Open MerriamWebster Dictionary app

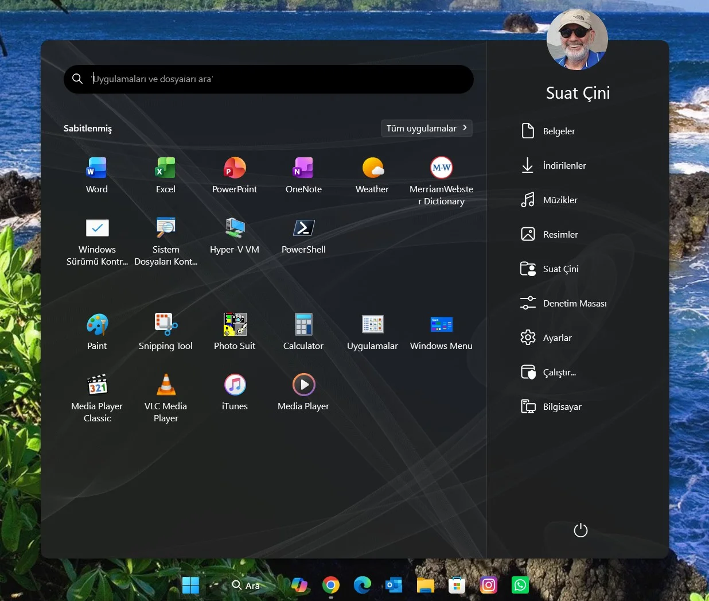pos(441,181)
